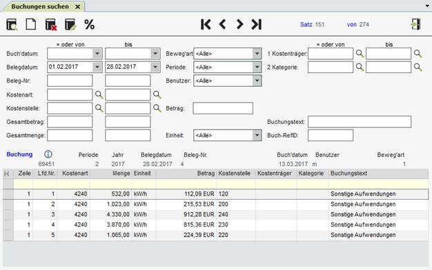Screen dimensions: 432x270
Task: Open lookup for Kostenart from field
Action: (x=99, y=95)
